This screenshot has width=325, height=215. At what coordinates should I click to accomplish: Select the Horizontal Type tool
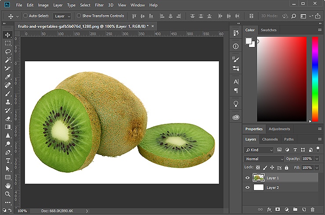point(8,161)
